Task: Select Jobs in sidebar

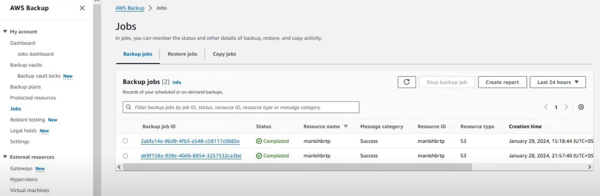Action: 15,109
